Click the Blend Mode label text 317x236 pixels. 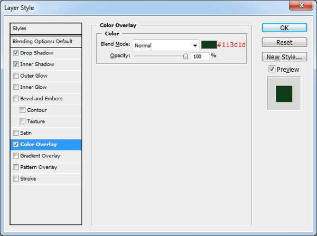[116, 44]
